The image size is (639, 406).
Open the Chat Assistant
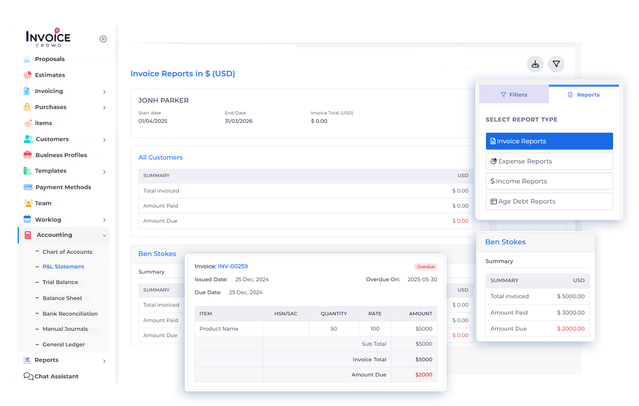56,377
